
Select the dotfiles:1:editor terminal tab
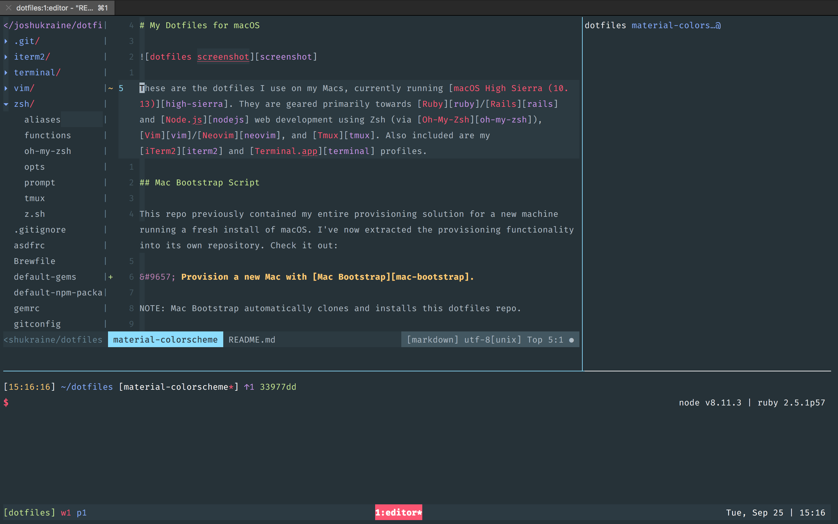point(58,8)
